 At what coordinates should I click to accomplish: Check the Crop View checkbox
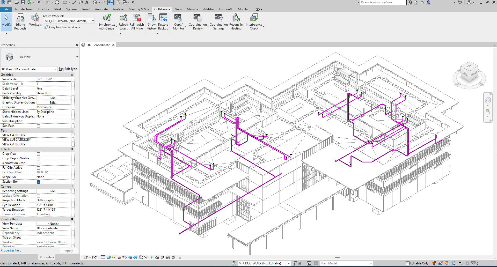click(x=39, y=154)
